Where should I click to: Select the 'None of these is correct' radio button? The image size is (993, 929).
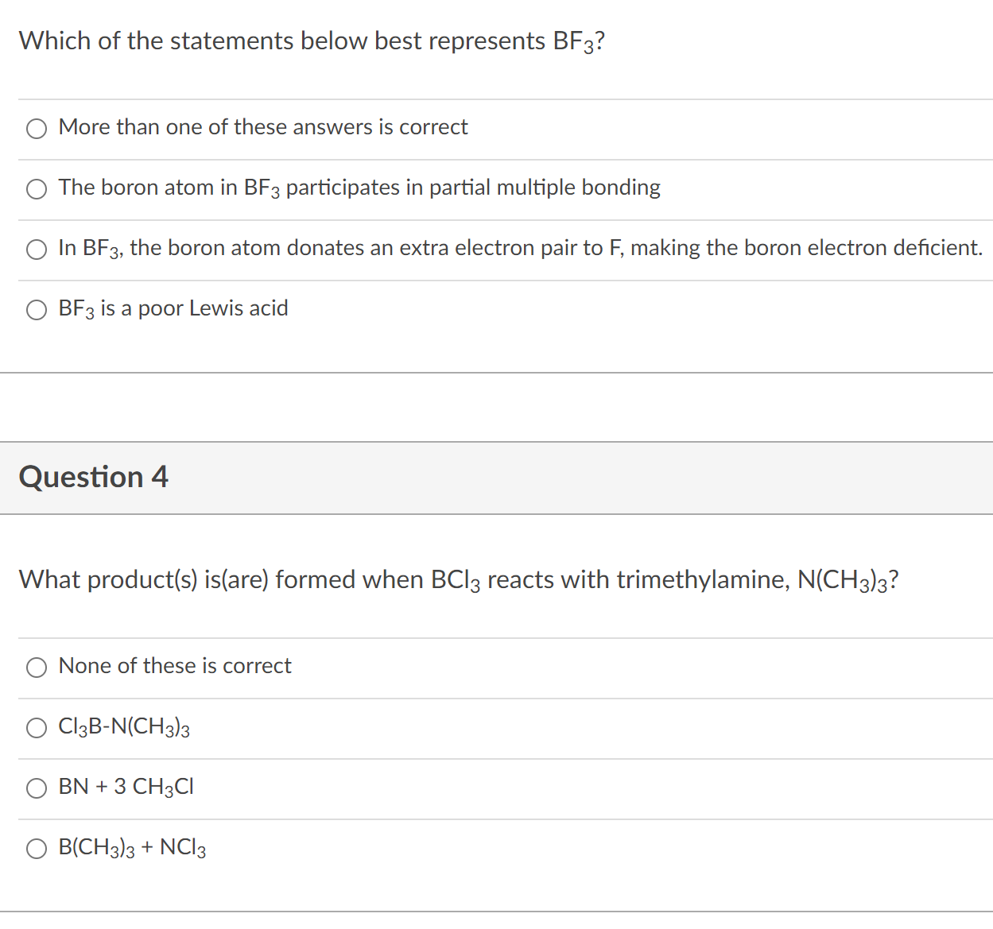tap(37, 668)
